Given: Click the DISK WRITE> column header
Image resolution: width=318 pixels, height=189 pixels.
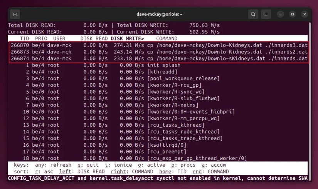Looking at the screenshot, I should click(x=127, y=38).
